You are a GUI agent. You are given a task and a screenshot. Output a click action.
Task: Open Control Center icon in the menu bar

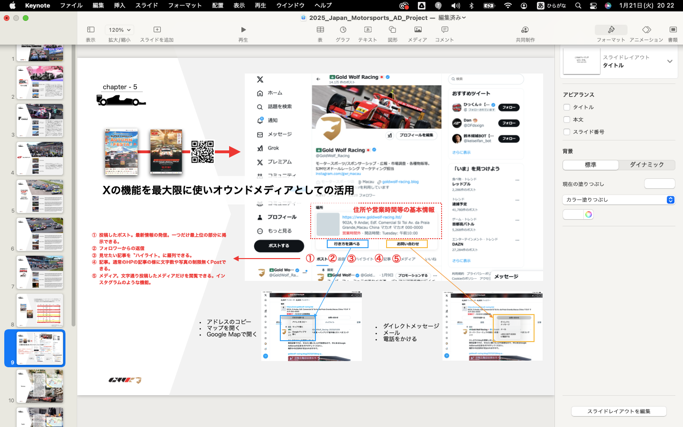[593, 6]
